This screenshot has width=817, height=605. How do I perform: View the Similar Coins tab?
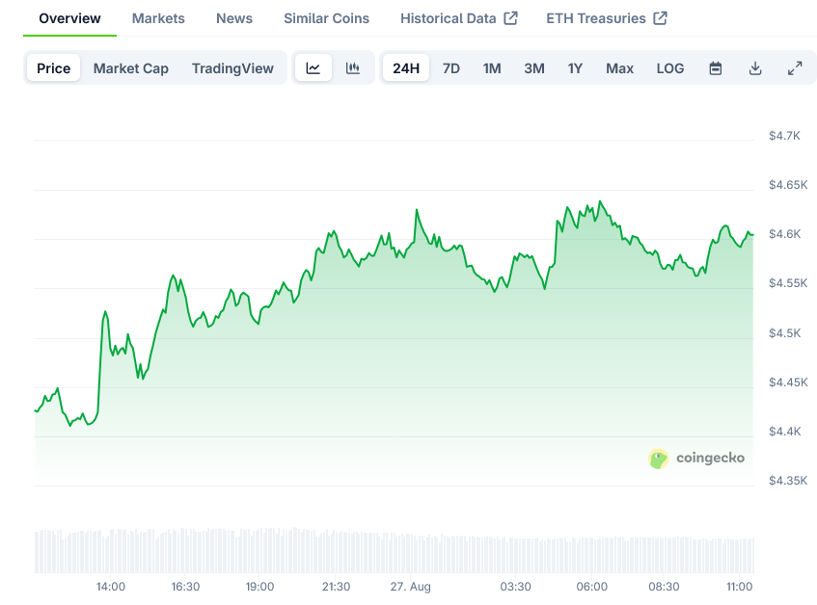[326, 18]
